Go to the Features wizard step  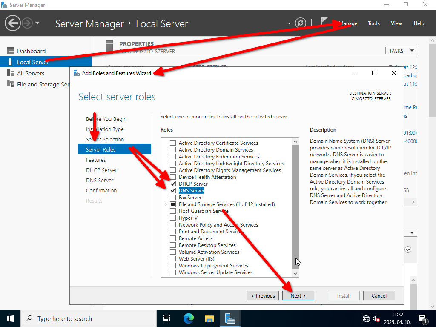tap(96, 160)
